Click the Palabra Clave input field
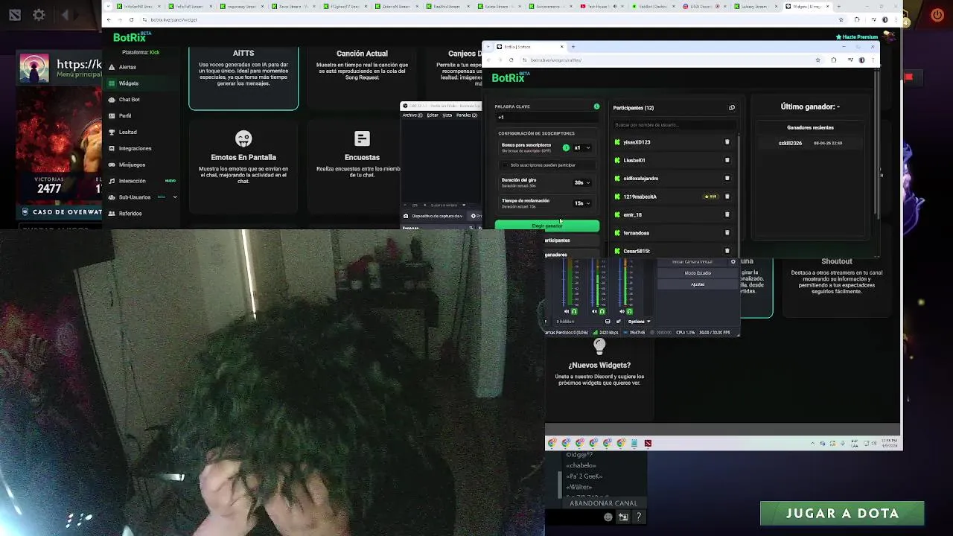This screenshot has width=953, height=536. click(546, 118)
